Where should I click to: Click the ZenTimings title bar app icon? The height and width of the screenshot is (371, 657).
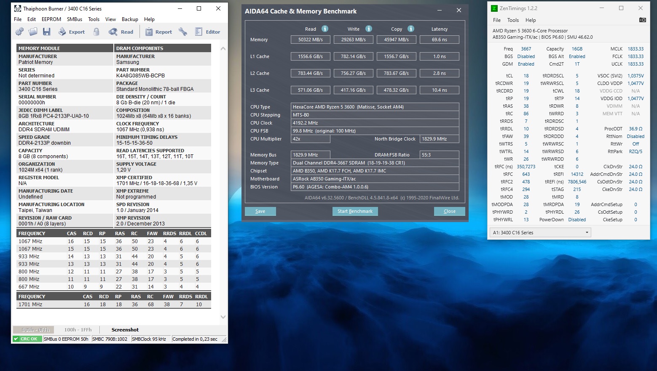(x=494, y=8)
